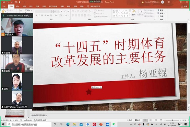Switch to the Transitions (切换) tab
This screenshot has height=127, width=190.
[38, 7]
